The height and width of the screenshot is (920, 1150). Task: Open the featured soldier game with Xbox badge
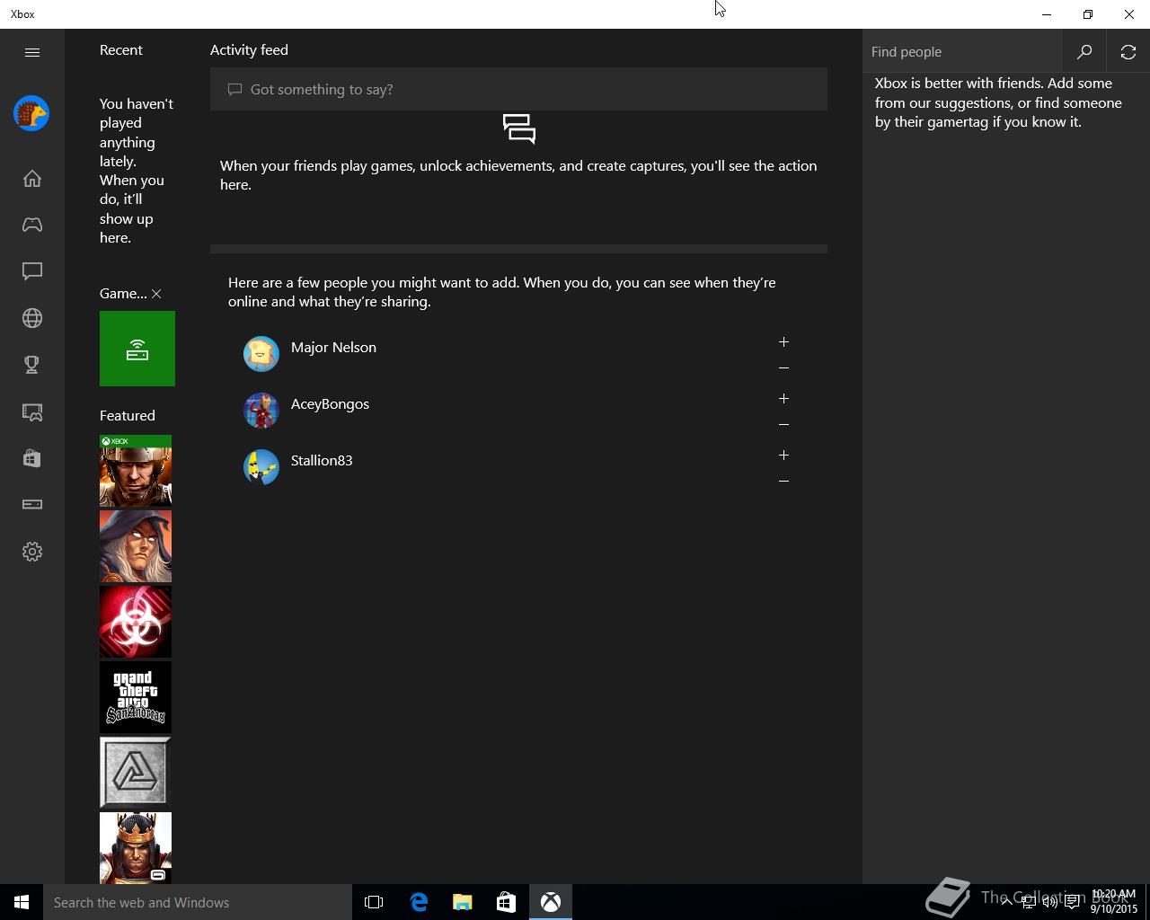coord(136,471)
